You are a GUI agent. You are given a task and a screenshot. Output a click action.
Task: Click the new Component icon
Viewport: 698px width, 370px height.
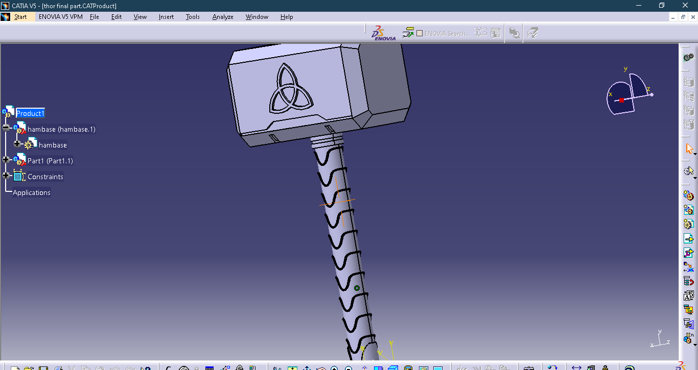pos(688,196)
